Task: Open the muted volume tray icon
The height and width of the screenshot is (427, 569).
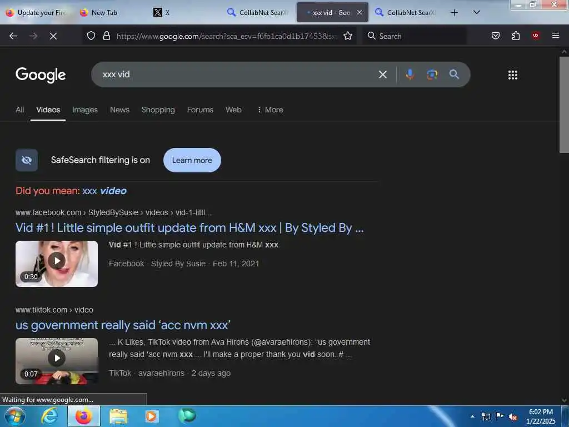Action: point(513,416)
